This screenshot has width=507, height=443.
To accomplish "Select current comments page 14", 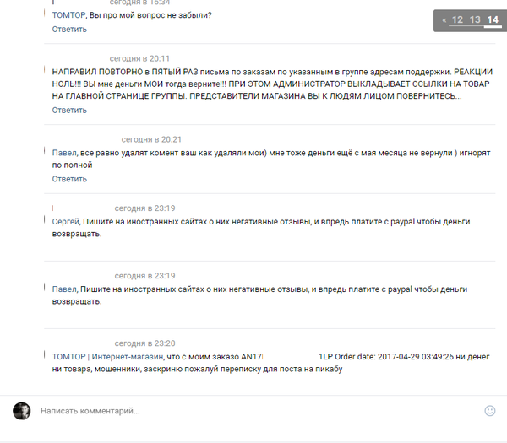I will coord(493,19).
